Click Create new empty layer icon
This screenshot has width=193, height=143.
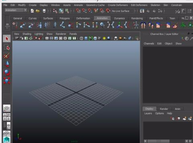click(184, 119)
